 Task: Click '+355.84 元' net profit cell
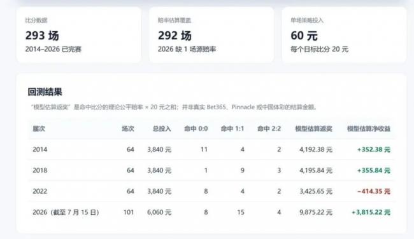pyautogui.click(x=374, y=170)
